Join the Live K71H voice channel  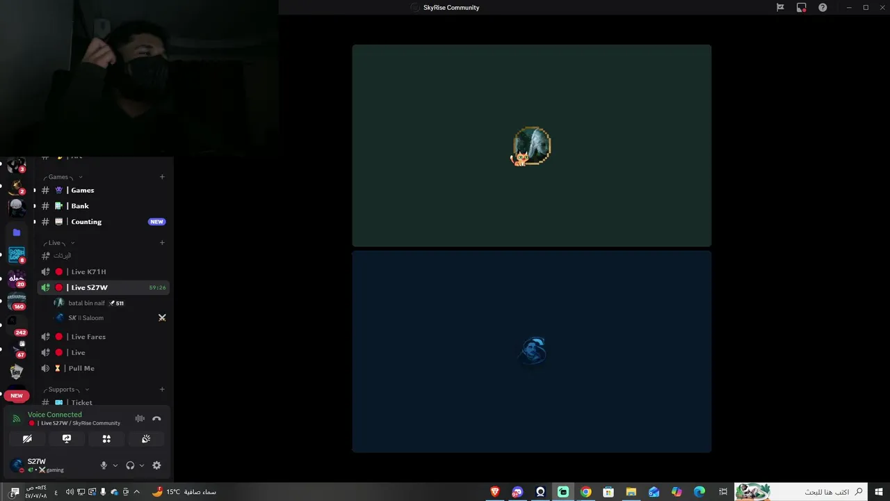click(x=103, y=272)
